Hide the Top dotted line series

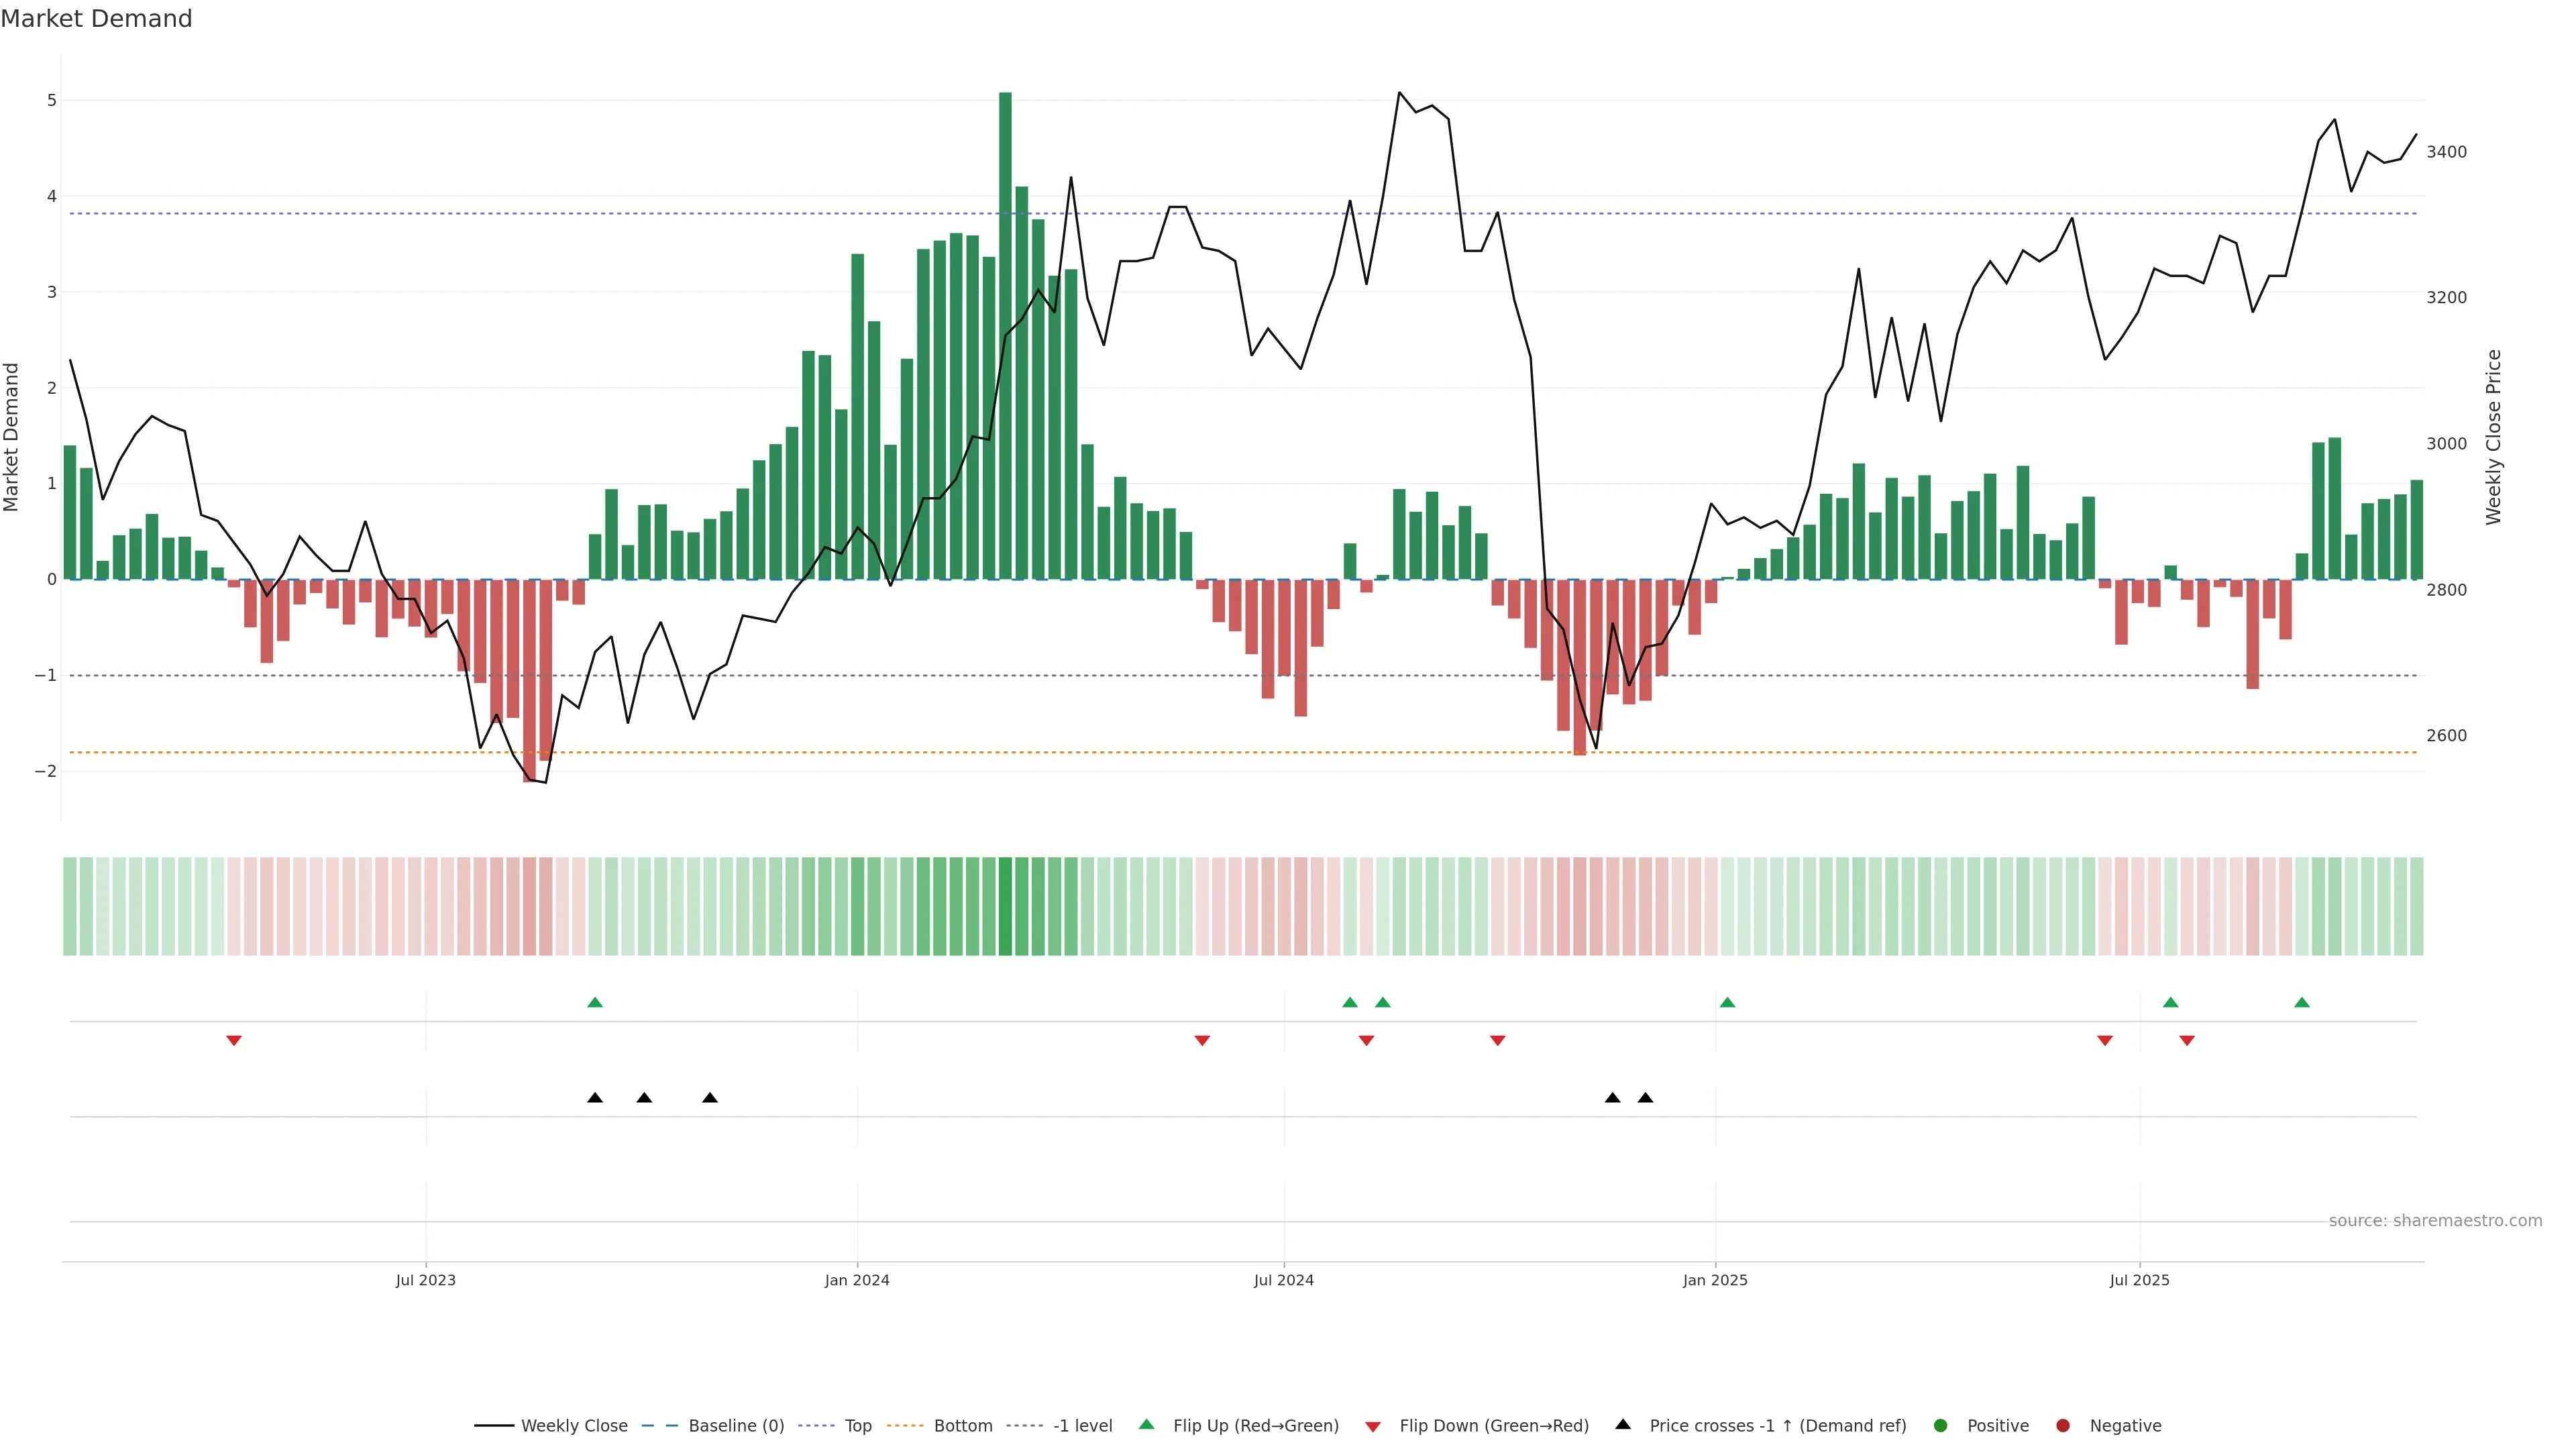click(857, 1426)
